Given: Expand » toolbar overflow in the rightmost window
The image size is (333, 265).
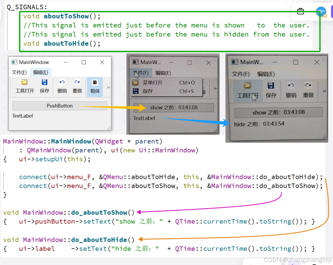Looking at the screenshot, I should click(x=324, y=91).
